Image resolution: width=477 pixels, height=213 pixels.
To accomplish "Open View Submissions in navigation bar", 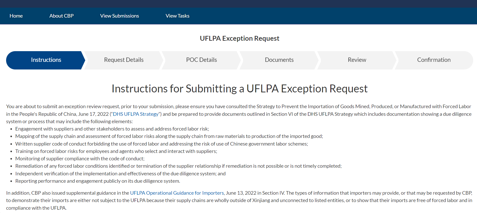I will pyautogui.click(x=120, y=16).
